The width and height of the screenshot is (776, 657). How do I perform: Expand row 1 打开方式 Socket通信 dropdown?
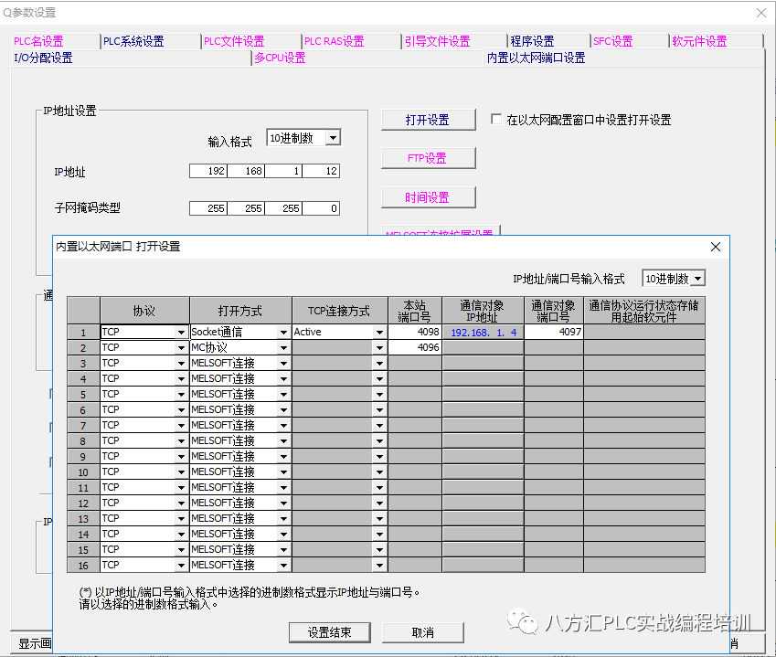(x=283, y=333)
